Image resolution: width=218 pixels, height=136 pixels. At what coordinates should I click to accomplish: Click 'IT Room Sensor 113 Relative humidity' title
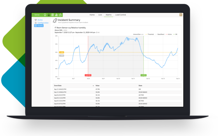click(x=70, y=28)
